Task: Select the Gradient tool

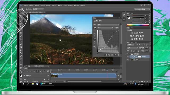Action: 21,47
